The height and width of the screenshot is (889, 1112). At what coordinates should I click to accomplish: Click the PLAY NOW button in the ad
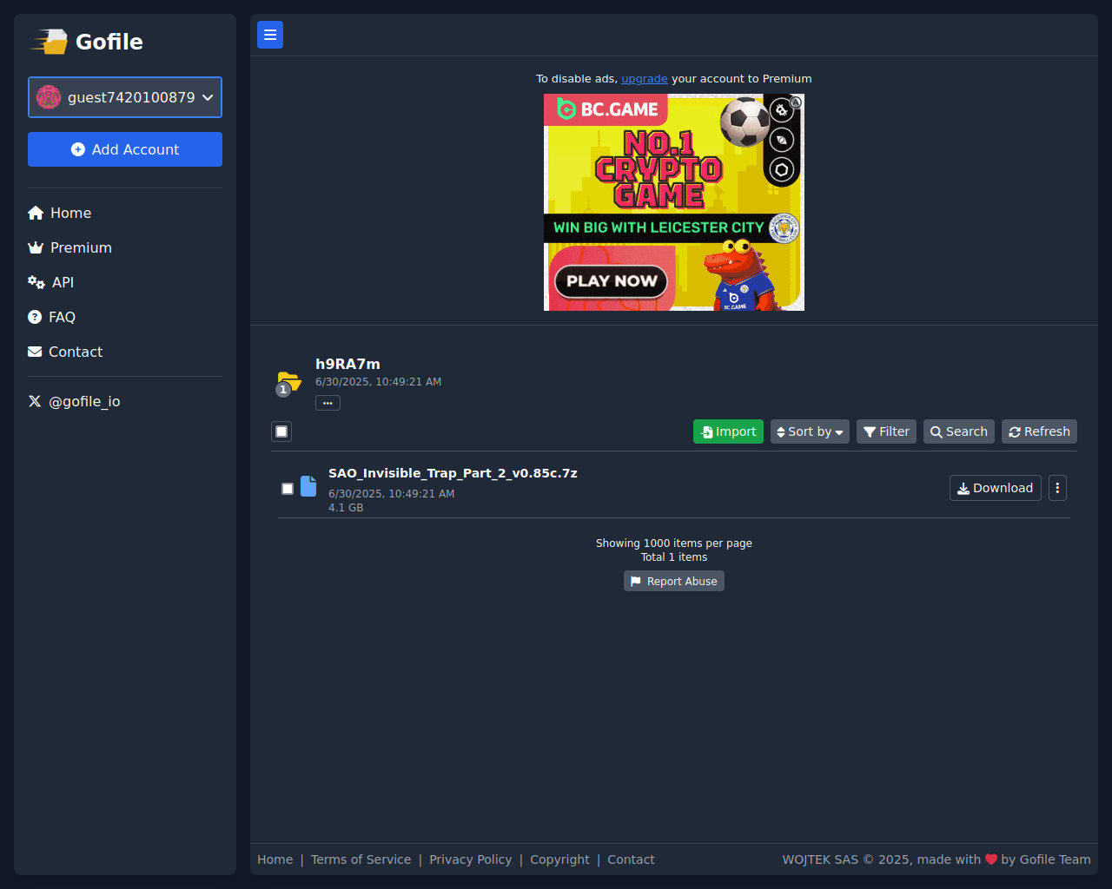click(x=612, y=281)
